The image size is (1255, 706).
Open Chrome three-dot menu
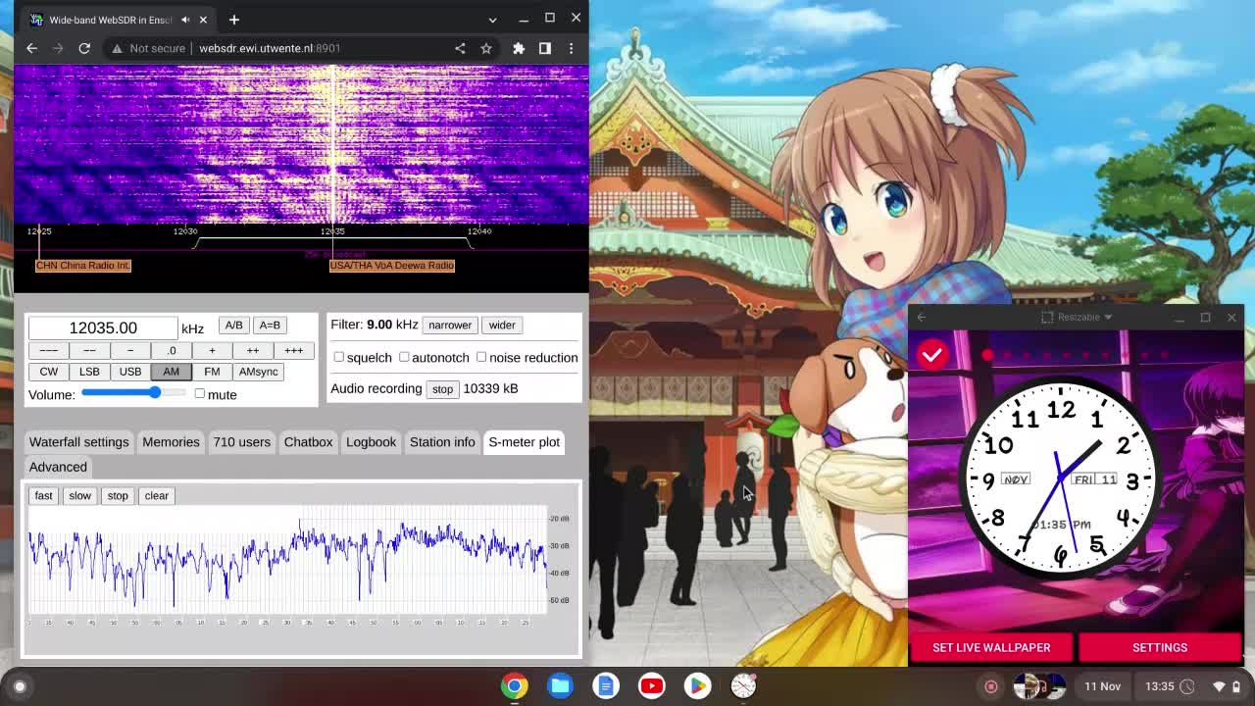[571, 48]
